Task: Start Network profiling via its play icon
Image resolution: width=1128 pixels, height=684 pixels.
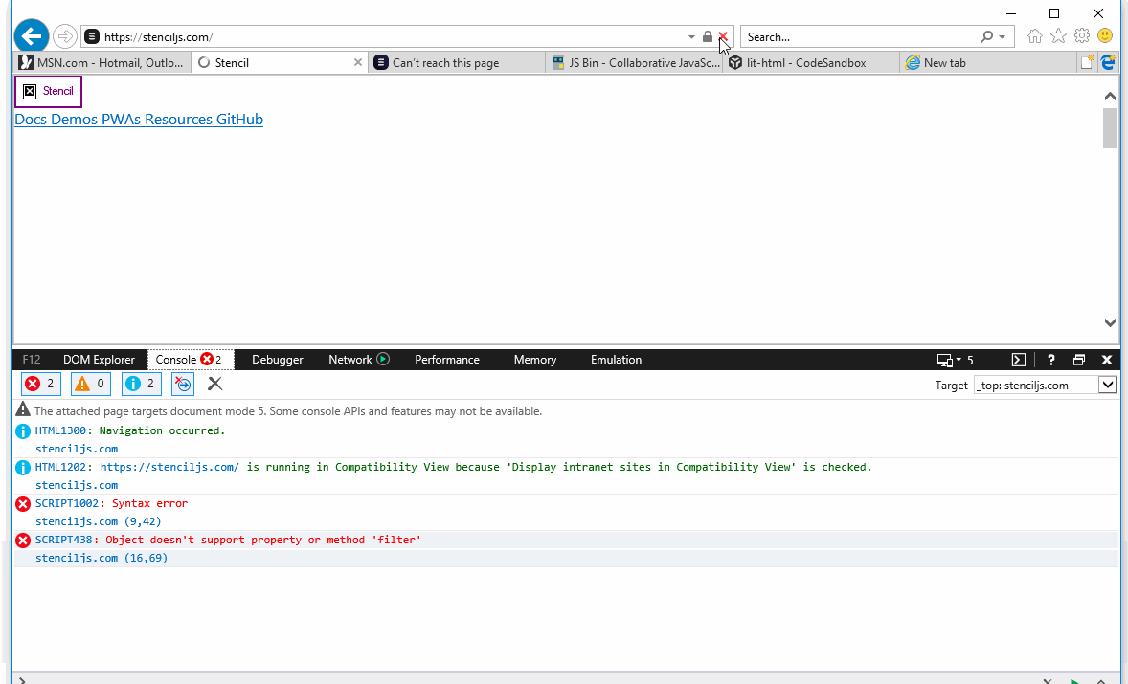Action: pyautogui.click(x=382, y=359)
